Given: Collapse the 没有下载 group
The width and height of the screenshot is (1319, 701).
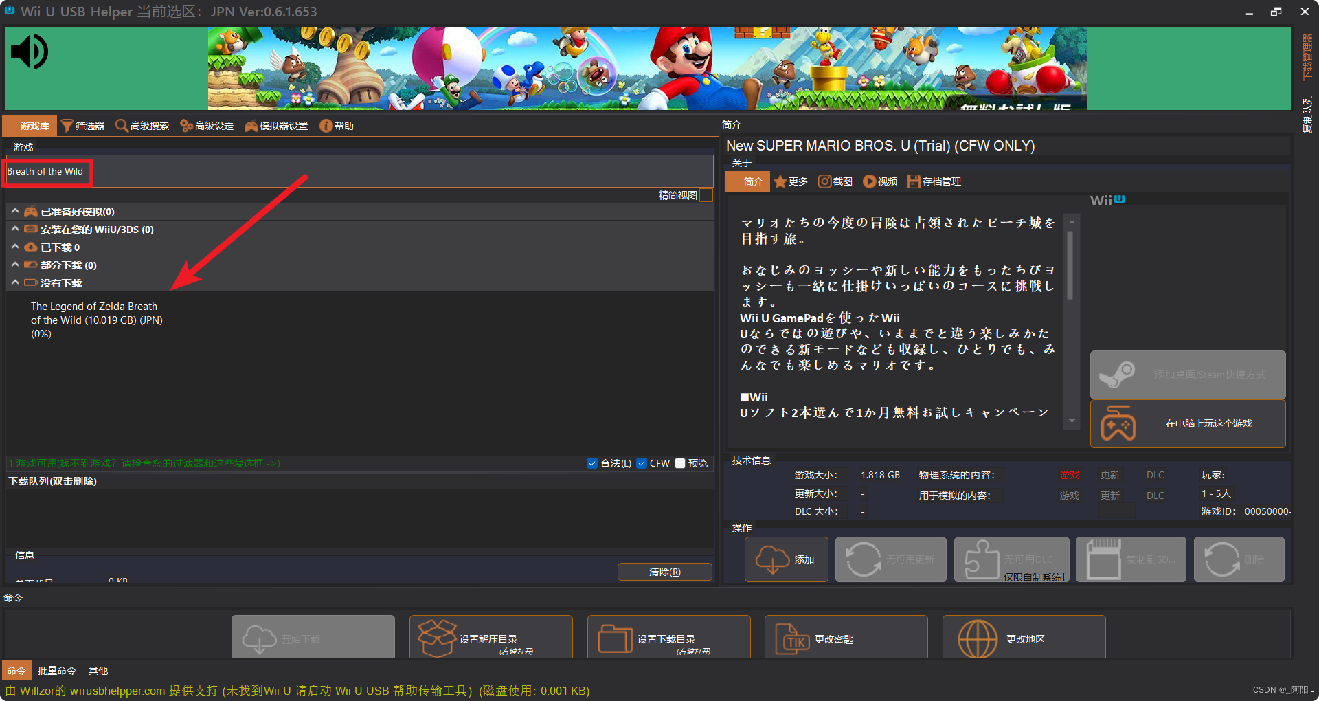Looking at the screenshot, I should pos(15,282).
